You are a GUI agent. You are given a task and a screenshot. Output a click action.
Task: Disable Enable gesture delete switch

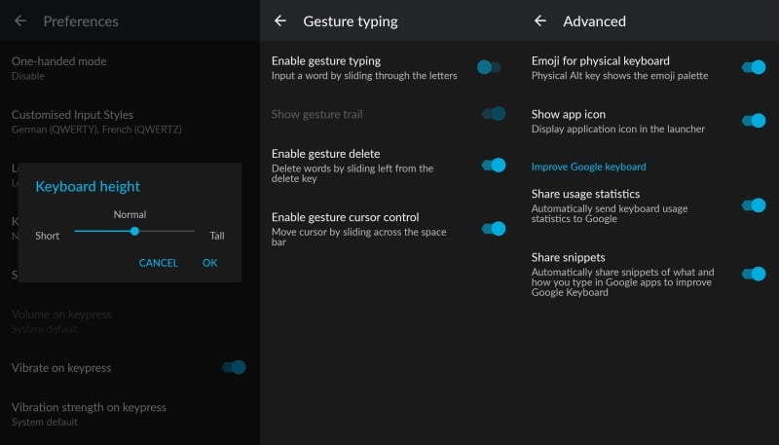(494, 166)
